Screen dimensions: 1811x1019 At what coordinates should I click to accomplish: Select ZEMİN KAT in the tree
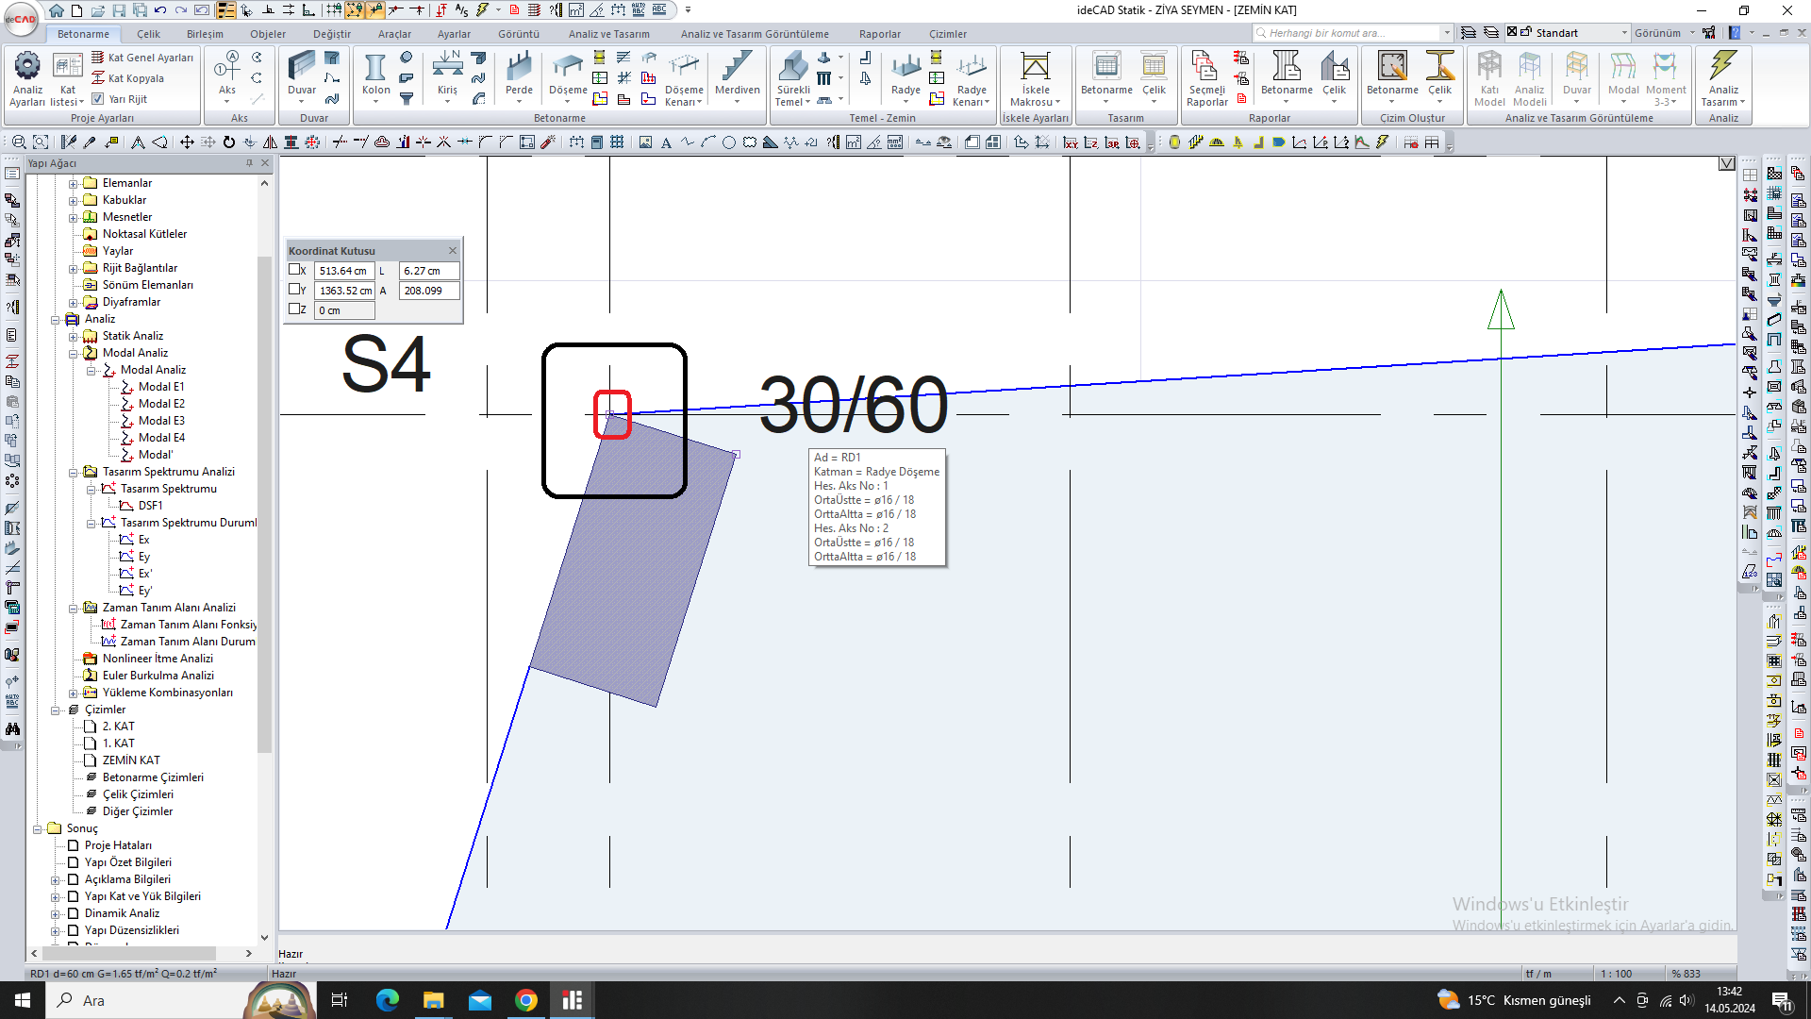(x=131, y=760)
